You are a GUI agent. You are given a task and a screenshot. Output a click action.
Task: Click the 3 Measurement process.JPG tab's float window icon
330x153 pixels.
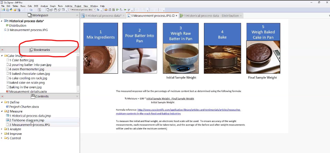[x=173, y=16]
